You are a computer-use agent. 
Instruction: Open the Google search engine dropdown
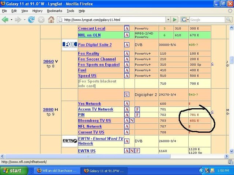(x=185, y=20)
